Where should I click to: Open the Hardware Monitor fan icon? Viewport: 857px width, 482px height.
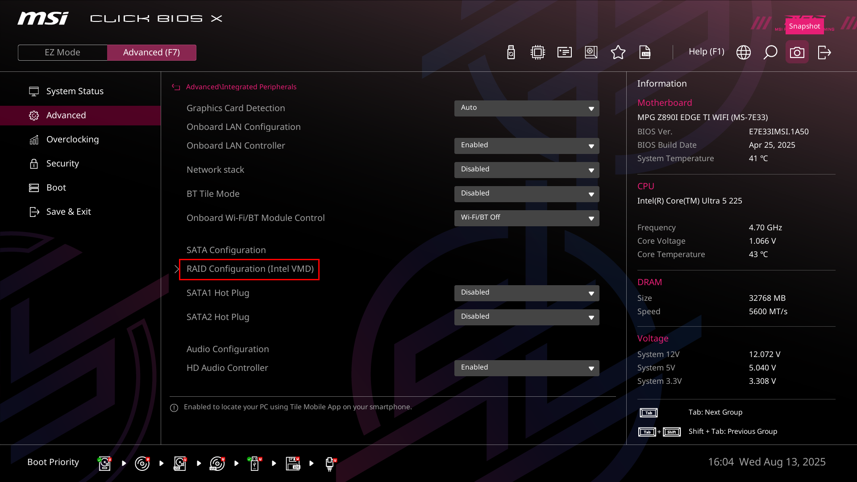click(x=591, y=52)
